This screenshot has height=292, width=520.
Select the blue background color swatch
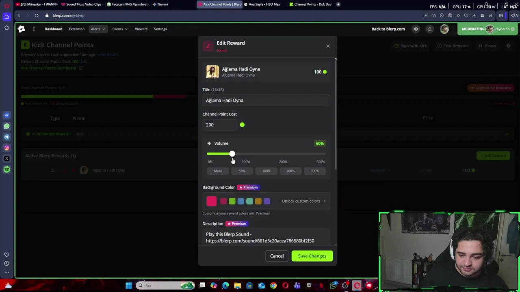tap(240, 201)
